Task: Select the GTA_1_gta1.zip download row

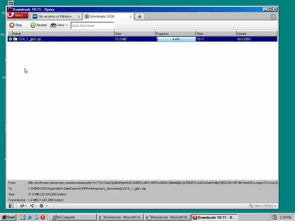Action: tap(142, 39)
